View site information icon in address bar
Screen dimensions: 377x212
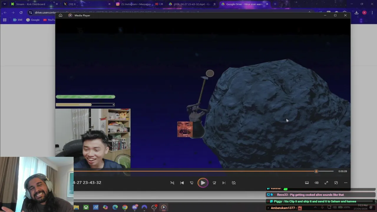click(x=30, y=12)
